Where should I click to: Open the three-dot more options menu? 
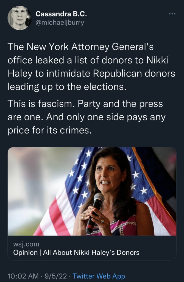point(172,13)
